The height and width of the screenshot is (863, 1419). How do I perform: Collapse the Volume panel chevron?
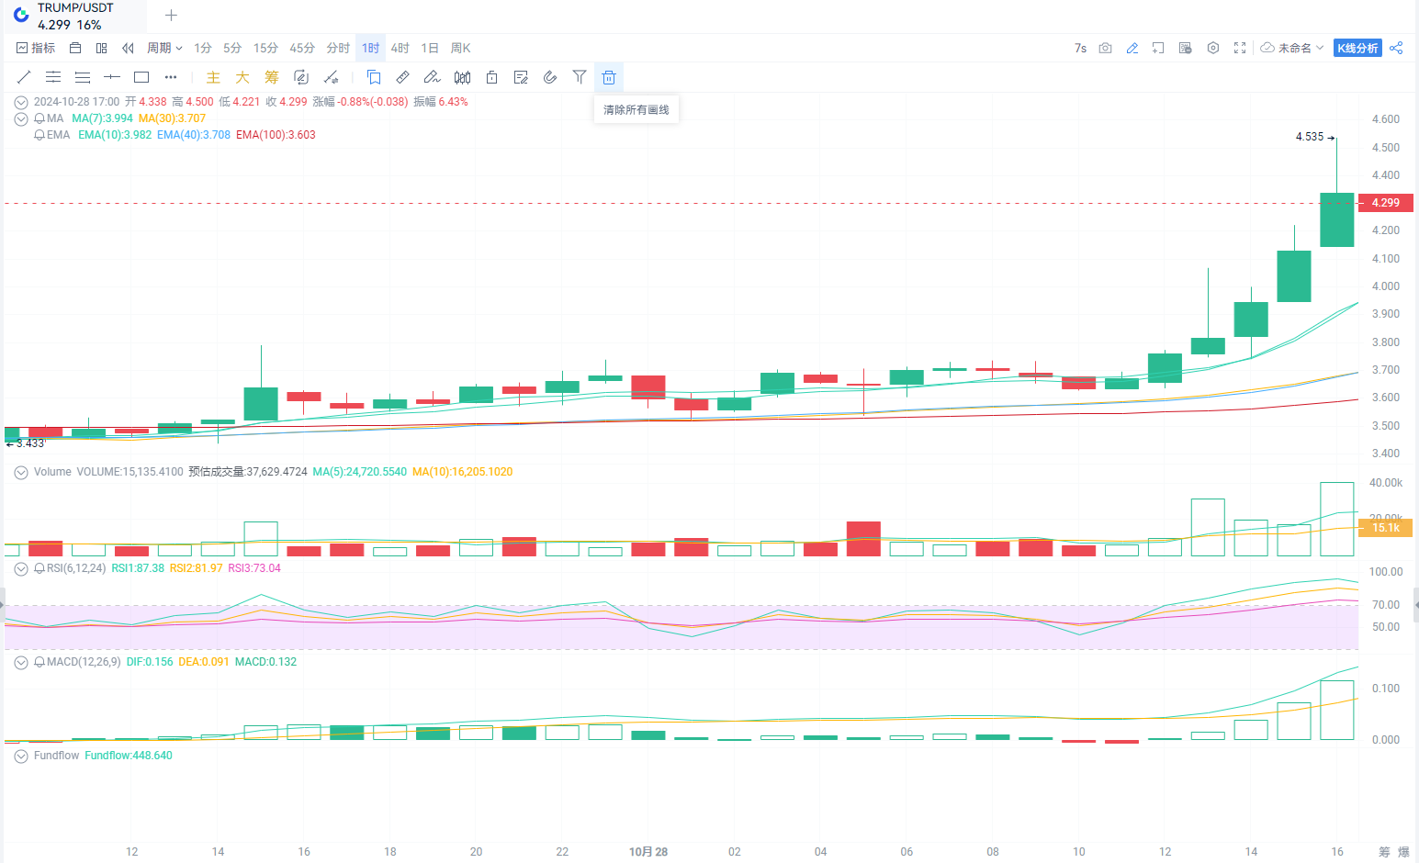point(21,472)
